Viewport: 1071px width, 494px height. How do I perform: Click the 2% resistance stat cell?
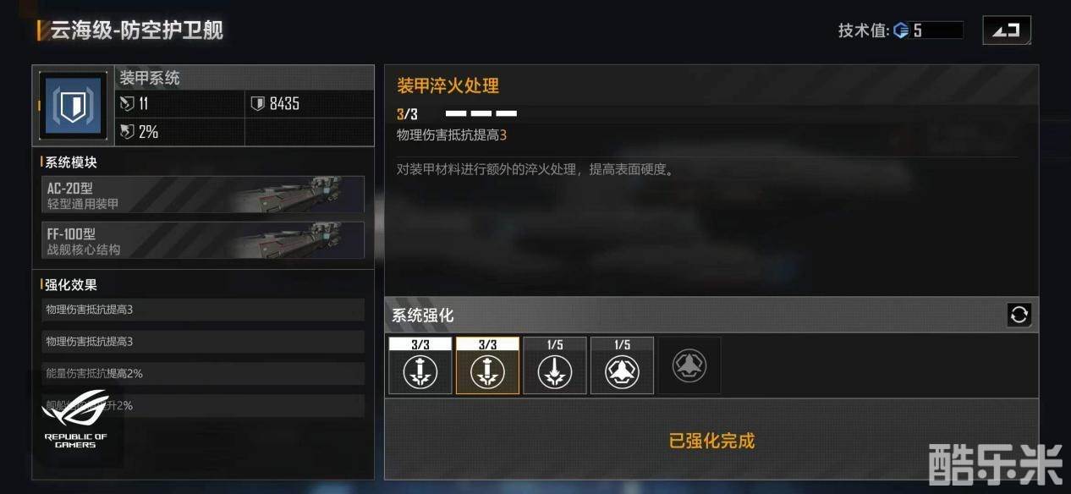(180, 132)
